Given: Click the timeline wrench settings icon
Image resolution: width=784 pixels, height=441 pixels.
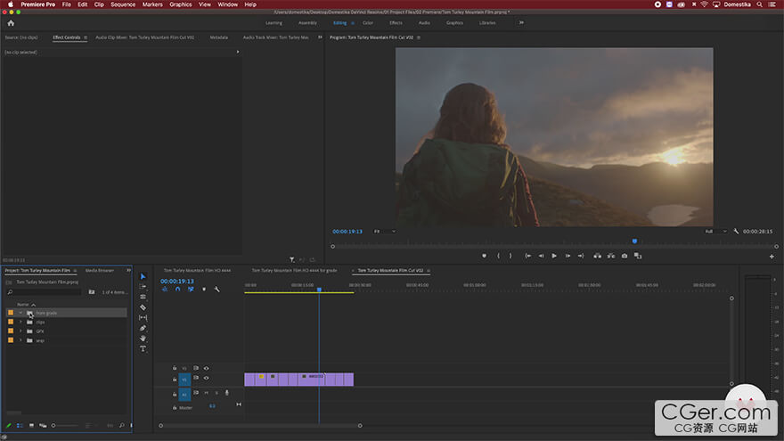Looking at the screenshot, I should point(216,289).
